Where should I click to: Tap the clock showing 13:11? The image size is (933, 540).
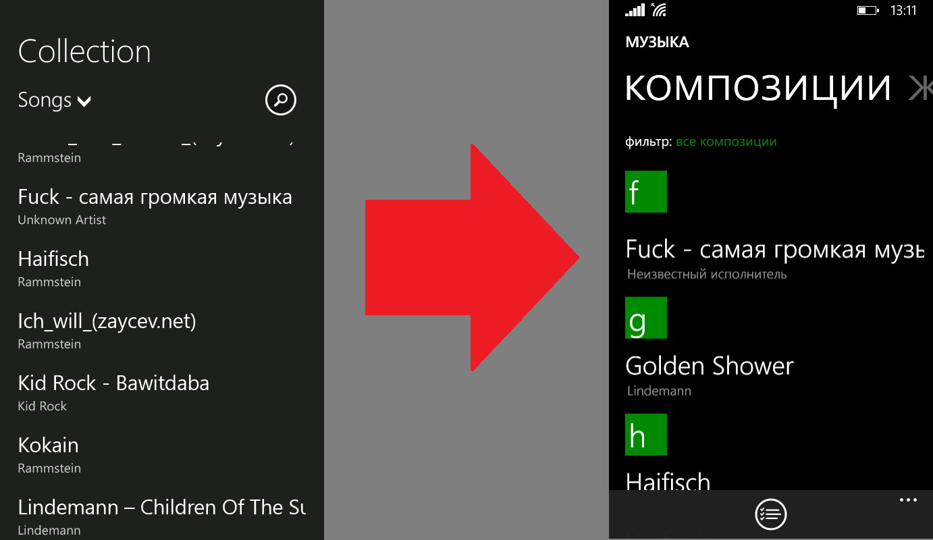click(x=903, y=11)
